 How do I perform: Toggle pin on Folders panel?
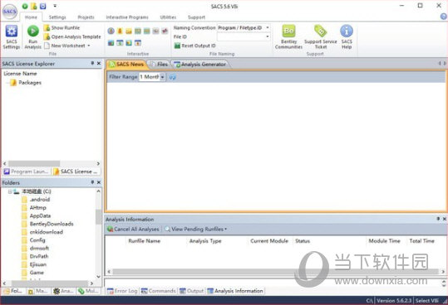[92, 182]
